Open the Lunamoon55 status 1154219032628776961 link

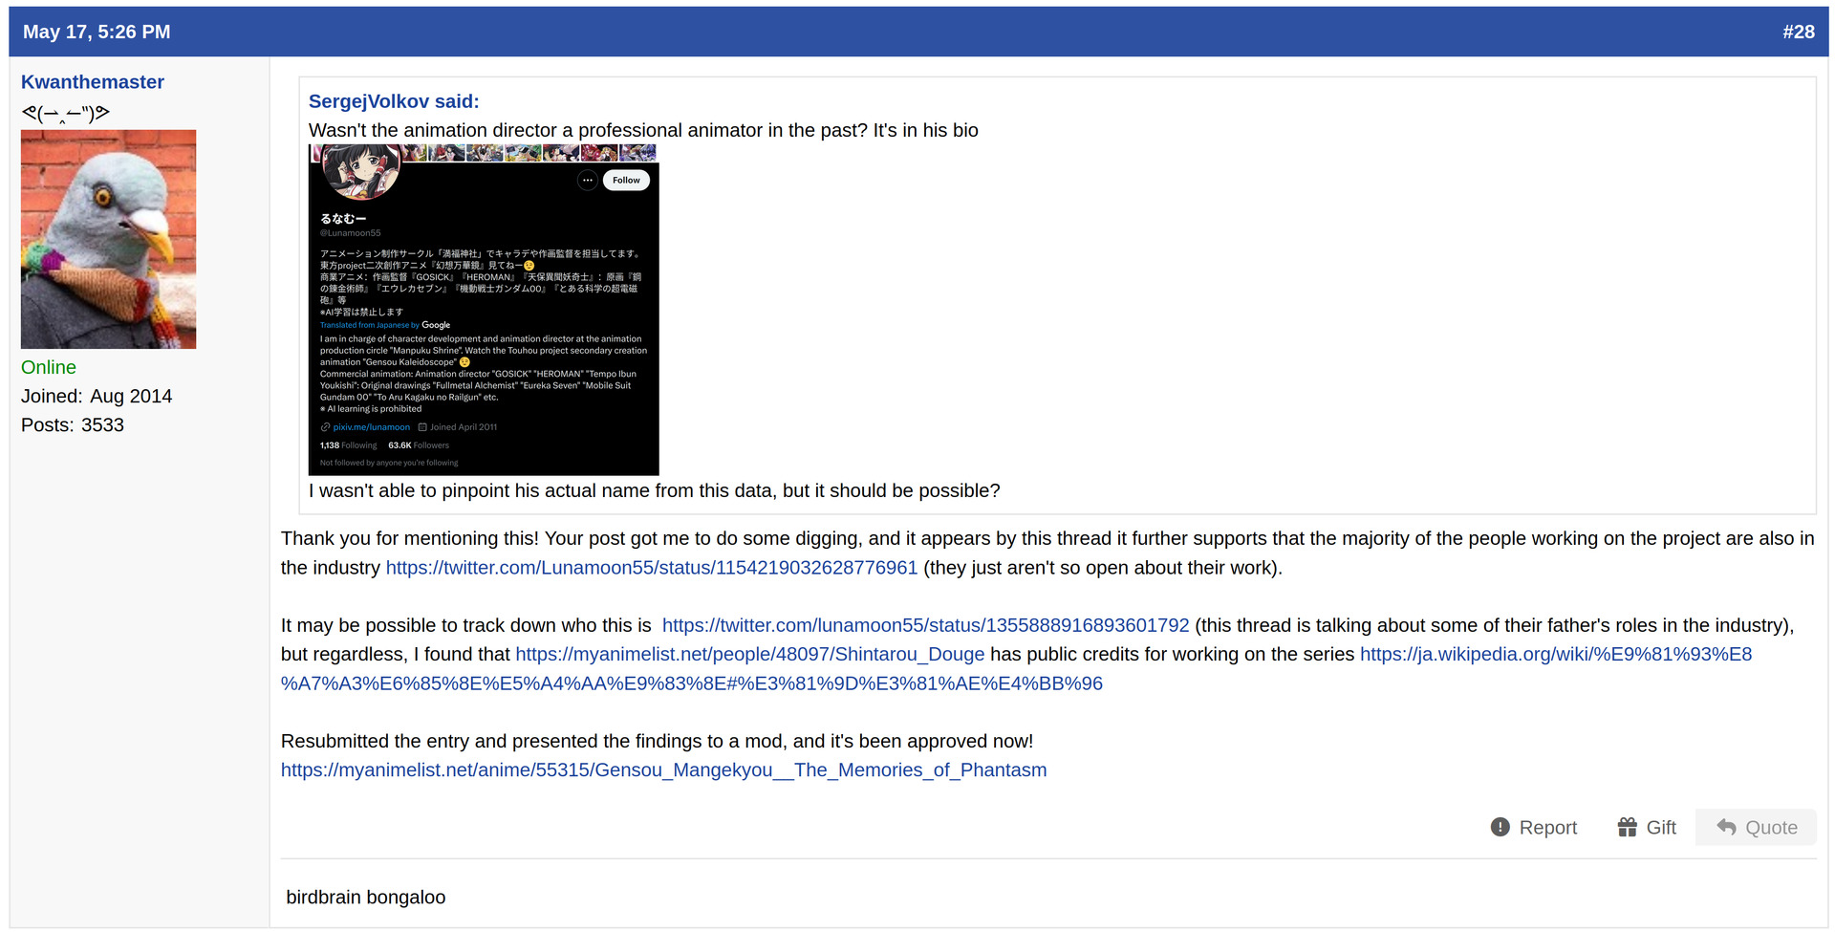[651, 568]
